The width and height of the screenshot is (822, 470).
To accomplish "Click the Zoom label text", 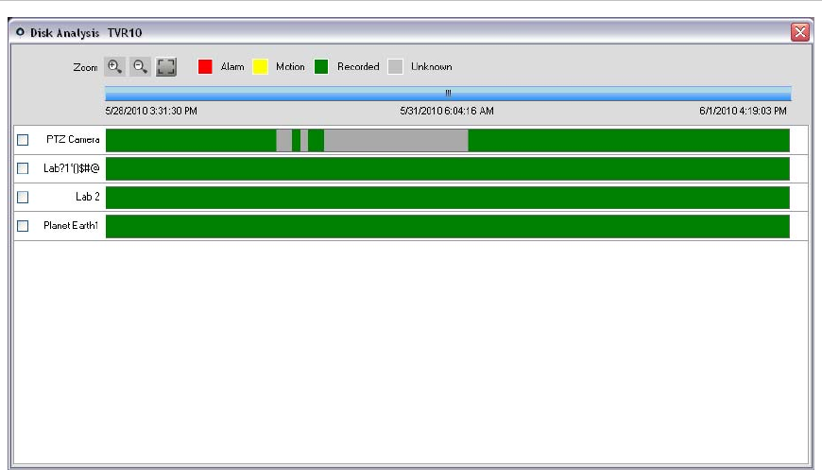I will point(85,67).
